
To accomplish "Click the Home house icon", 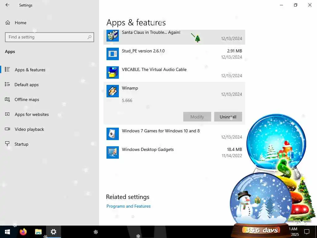I will tap(8, 22).
